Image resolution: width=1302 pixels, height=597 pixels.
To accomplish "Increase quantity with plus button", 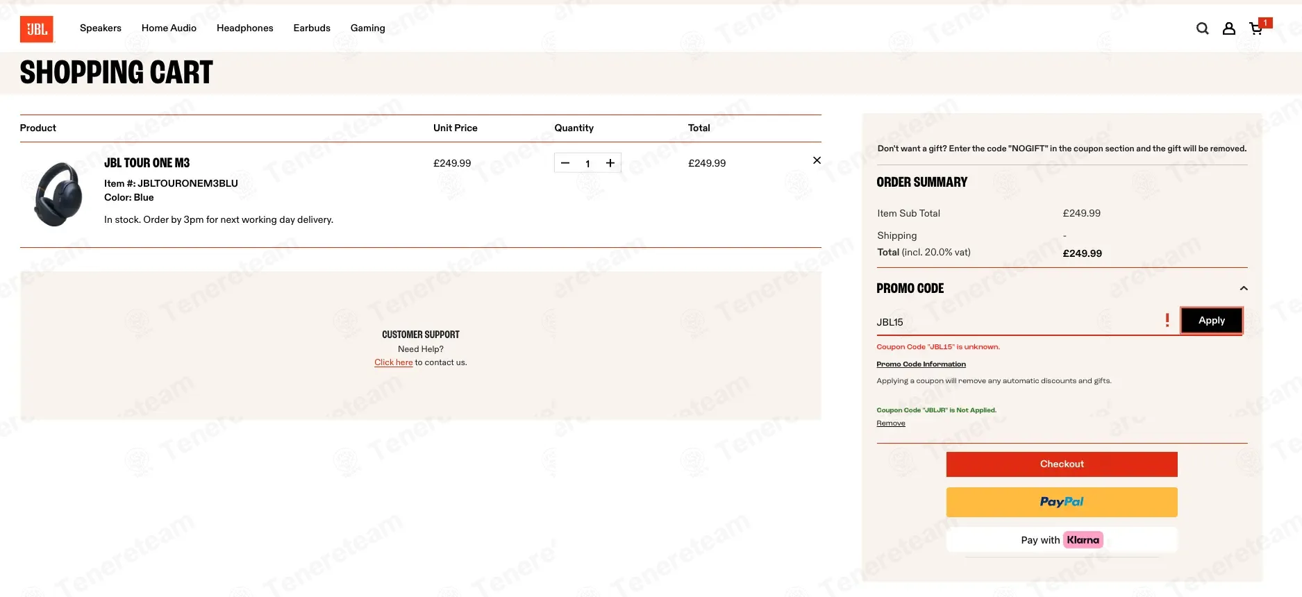I will pos(610,163).
